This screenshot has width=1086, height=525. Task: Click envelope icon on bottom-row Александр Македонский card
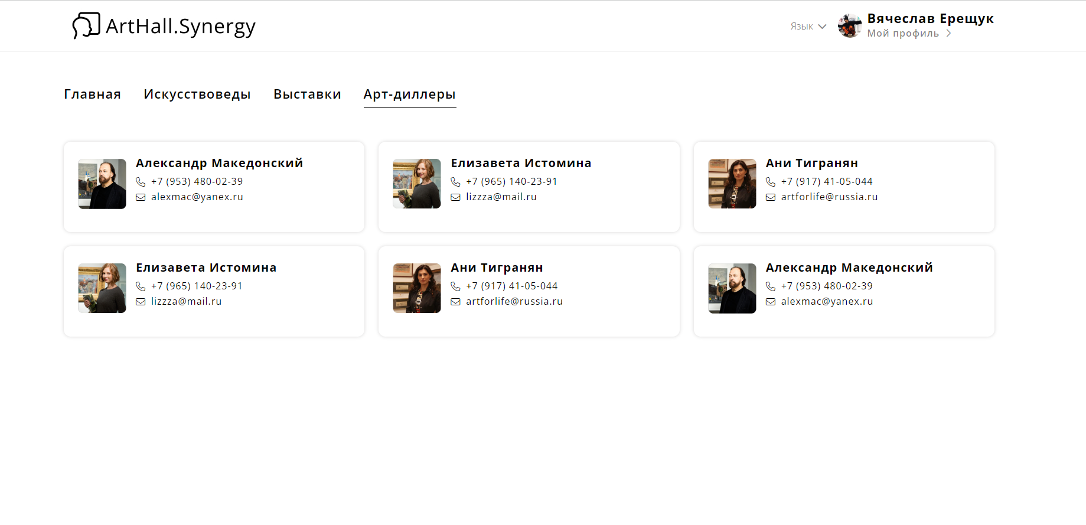pos(771,302)
